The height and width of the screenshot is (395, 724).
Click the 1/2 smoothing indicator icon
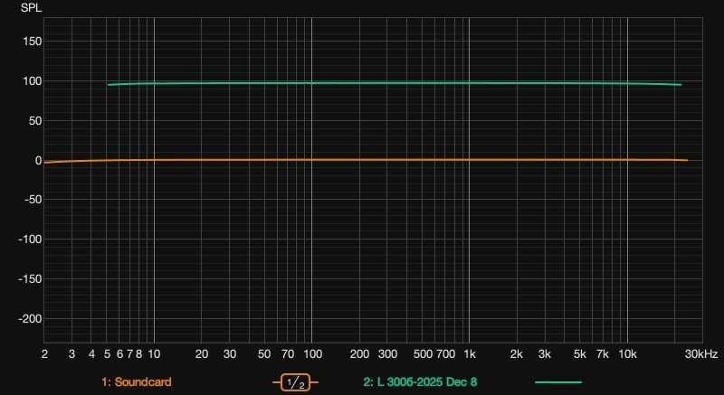[295, 382]
